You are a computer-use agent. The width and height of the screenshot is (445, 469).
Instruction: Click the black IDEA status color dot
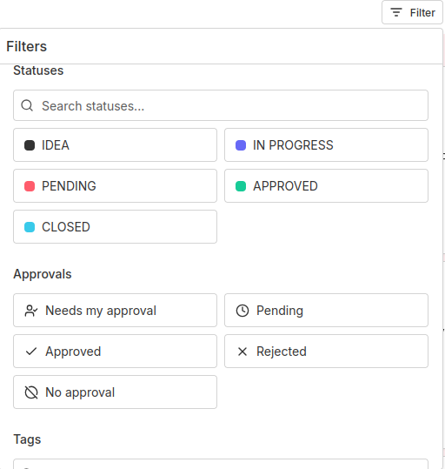30,145
